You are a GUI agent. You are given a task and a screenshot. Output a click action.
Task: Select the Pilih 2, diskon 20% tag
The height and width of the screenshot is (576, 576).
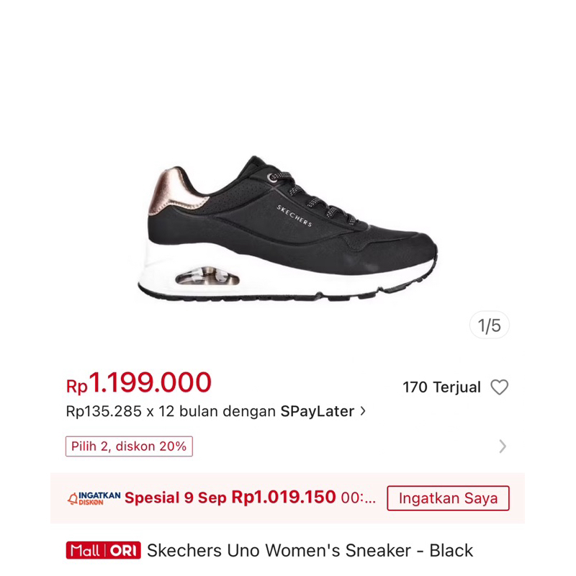[129, 446]
